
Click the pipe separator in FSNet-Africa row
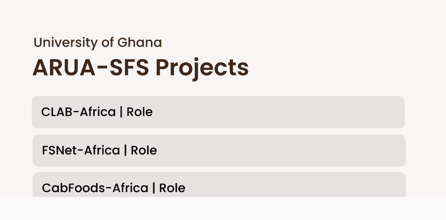[x=125, y=151]
